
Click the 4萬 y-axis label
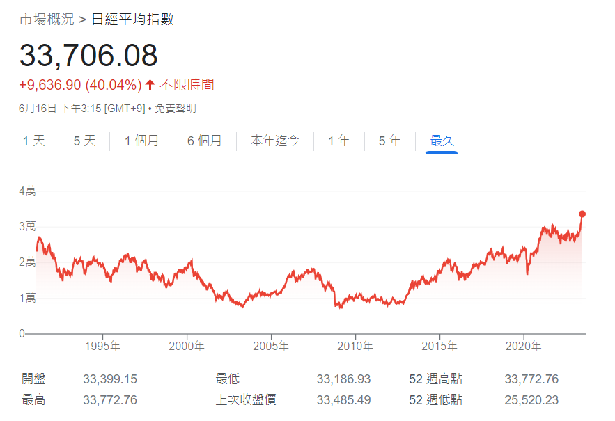(27, 191)
